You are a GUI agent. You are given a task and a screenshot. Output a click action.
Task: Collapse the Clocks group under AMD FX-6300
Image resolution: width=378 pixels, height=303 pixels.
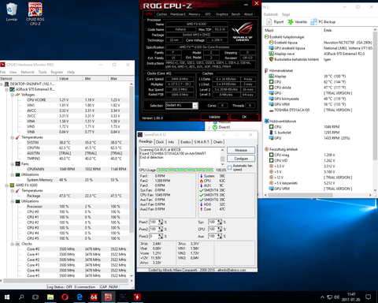[x=12, y=244]
